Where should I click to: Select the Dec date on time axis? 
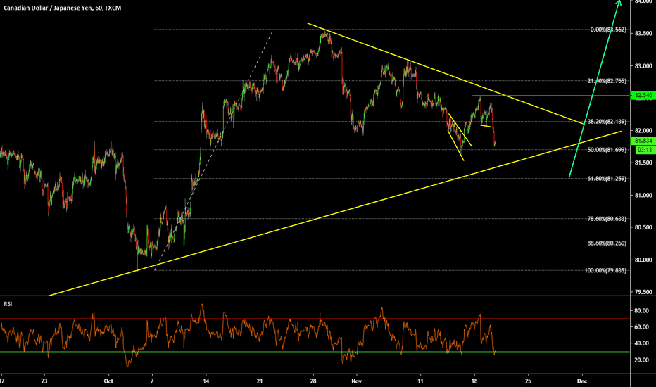coord(581,380)
